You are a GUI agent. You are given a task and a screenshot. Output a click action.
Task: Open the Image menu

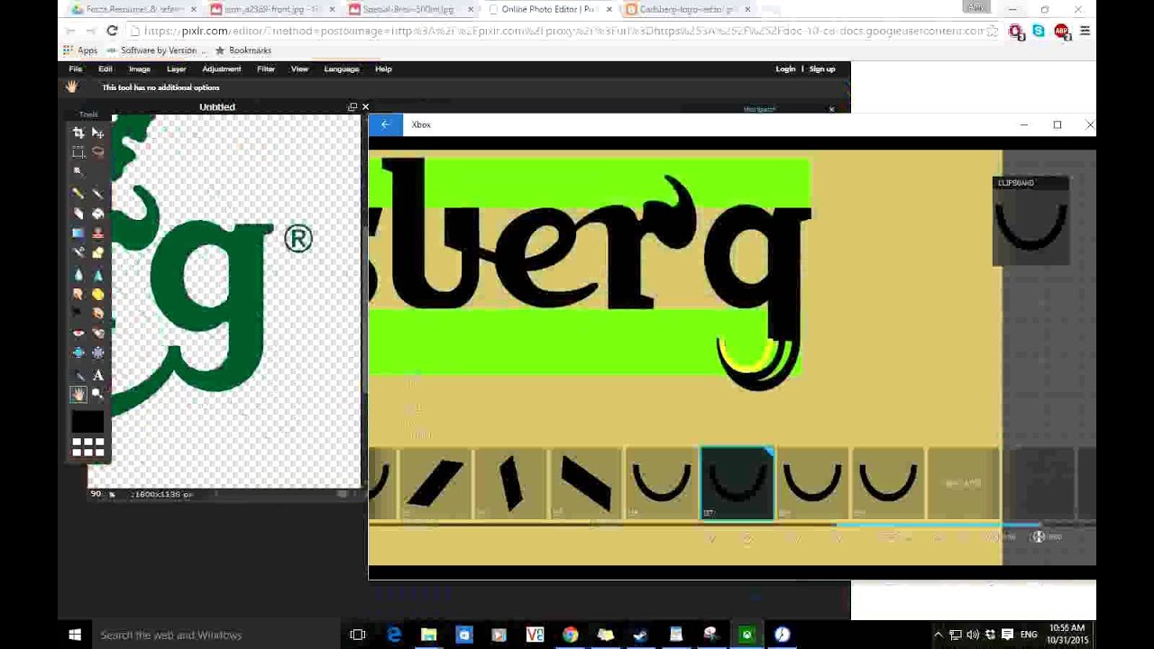(x=140, y=69)
